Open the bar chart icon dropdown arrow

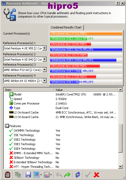pos(41,175)
